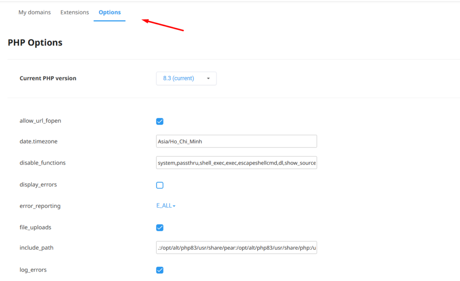Open the PHP version 8.3 dropdown
Viewport: 460px width, 281px height.
point(186,78)
